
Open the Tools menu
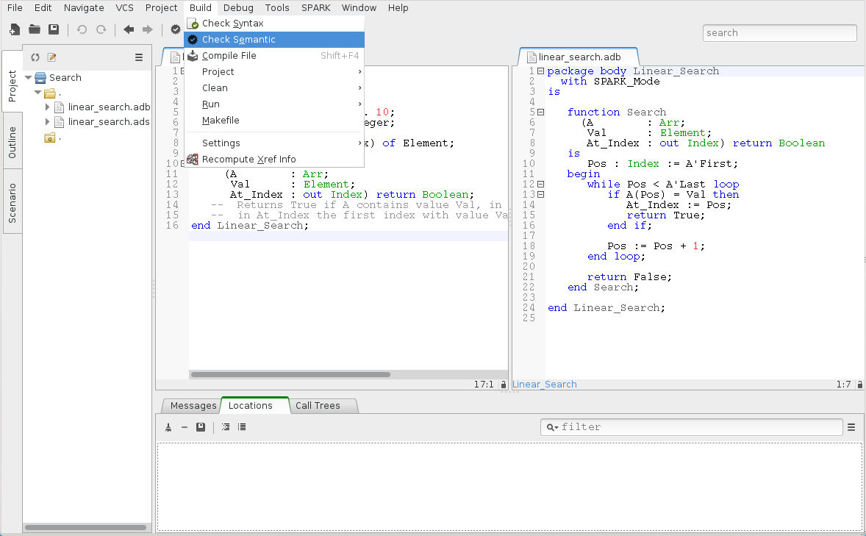[277, 8]
